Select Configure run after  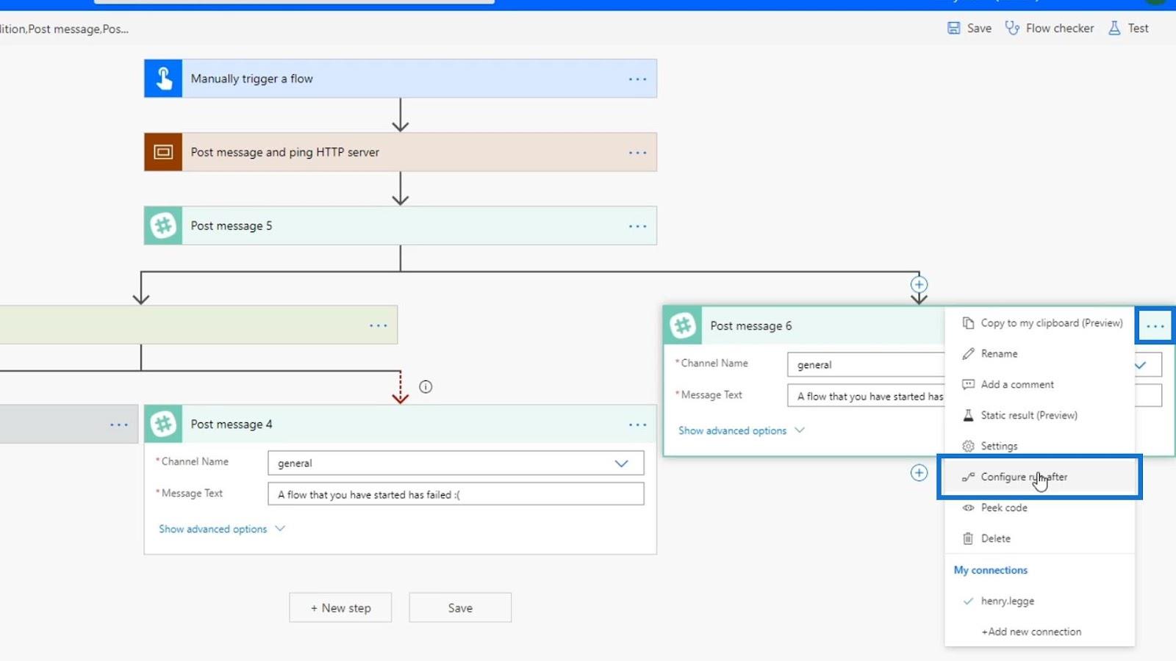(x=1040, y=477)
